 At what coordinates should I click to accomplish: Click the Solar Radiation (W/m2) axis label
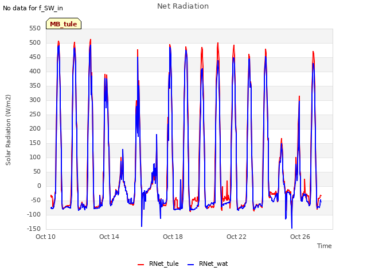click(8, 130)
